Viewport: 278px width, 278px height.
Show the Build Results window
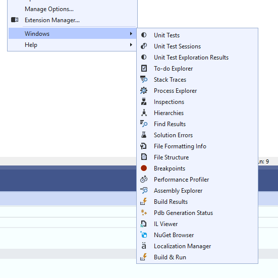pos(197,201)
